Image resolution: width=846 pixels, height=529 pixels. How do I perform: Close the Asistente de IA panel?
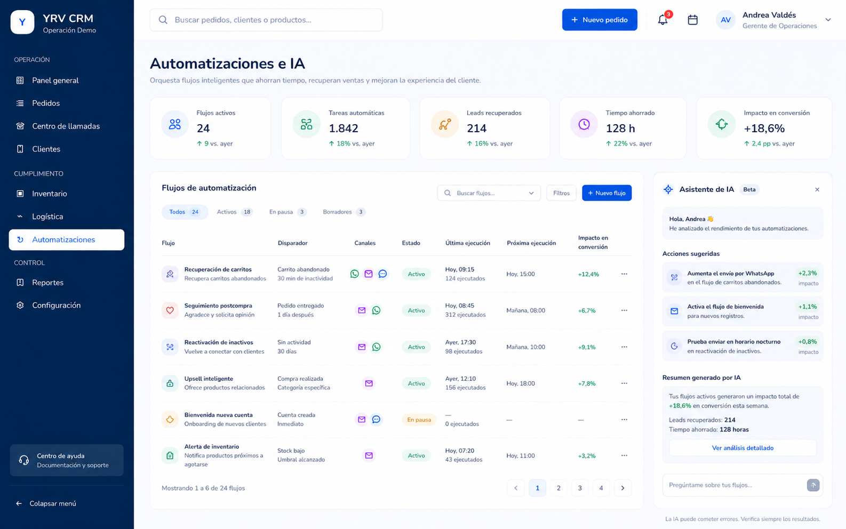(x=817, y=189)
